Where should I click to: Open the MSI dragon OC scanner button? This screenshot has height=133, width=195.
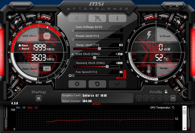[x=97, y=18]
